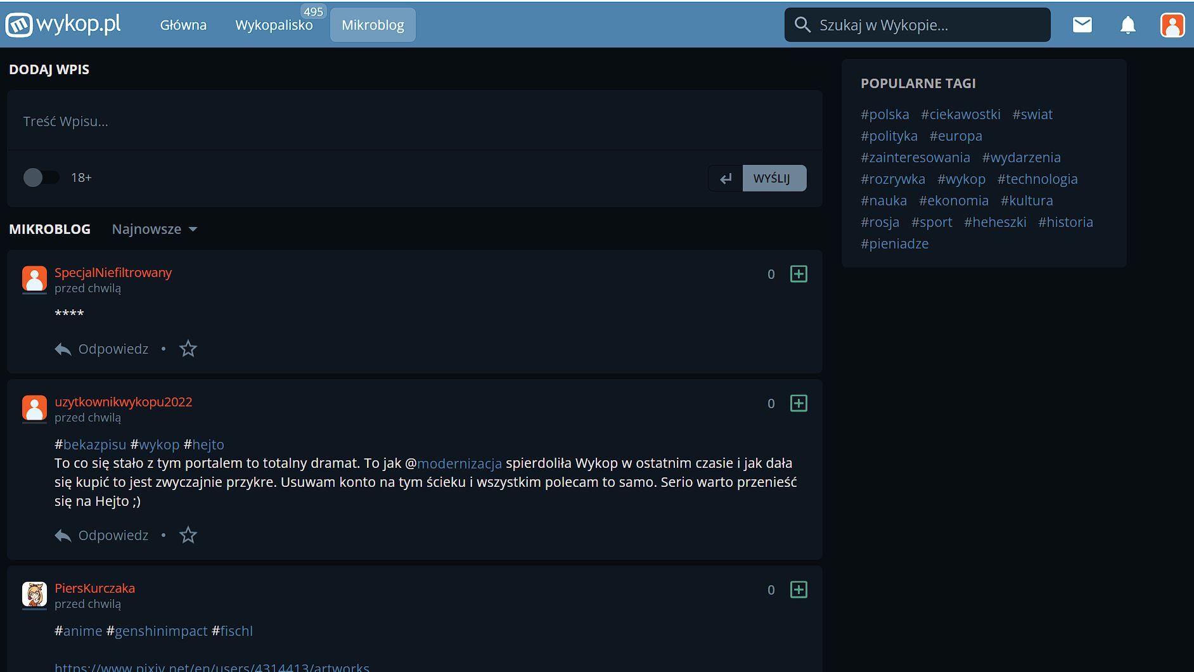Go to the Główna tab
The width and height of the screenshot is (1194, 672).
[x=183, y=25]
